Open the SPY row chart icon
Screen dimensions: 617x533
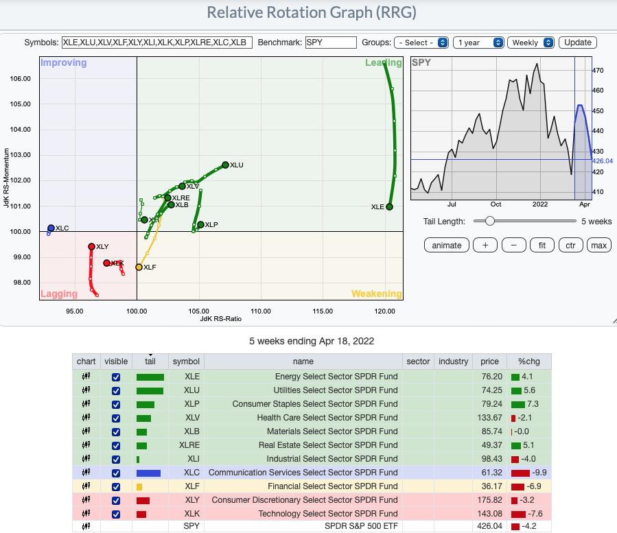click(x=86, y=528)
